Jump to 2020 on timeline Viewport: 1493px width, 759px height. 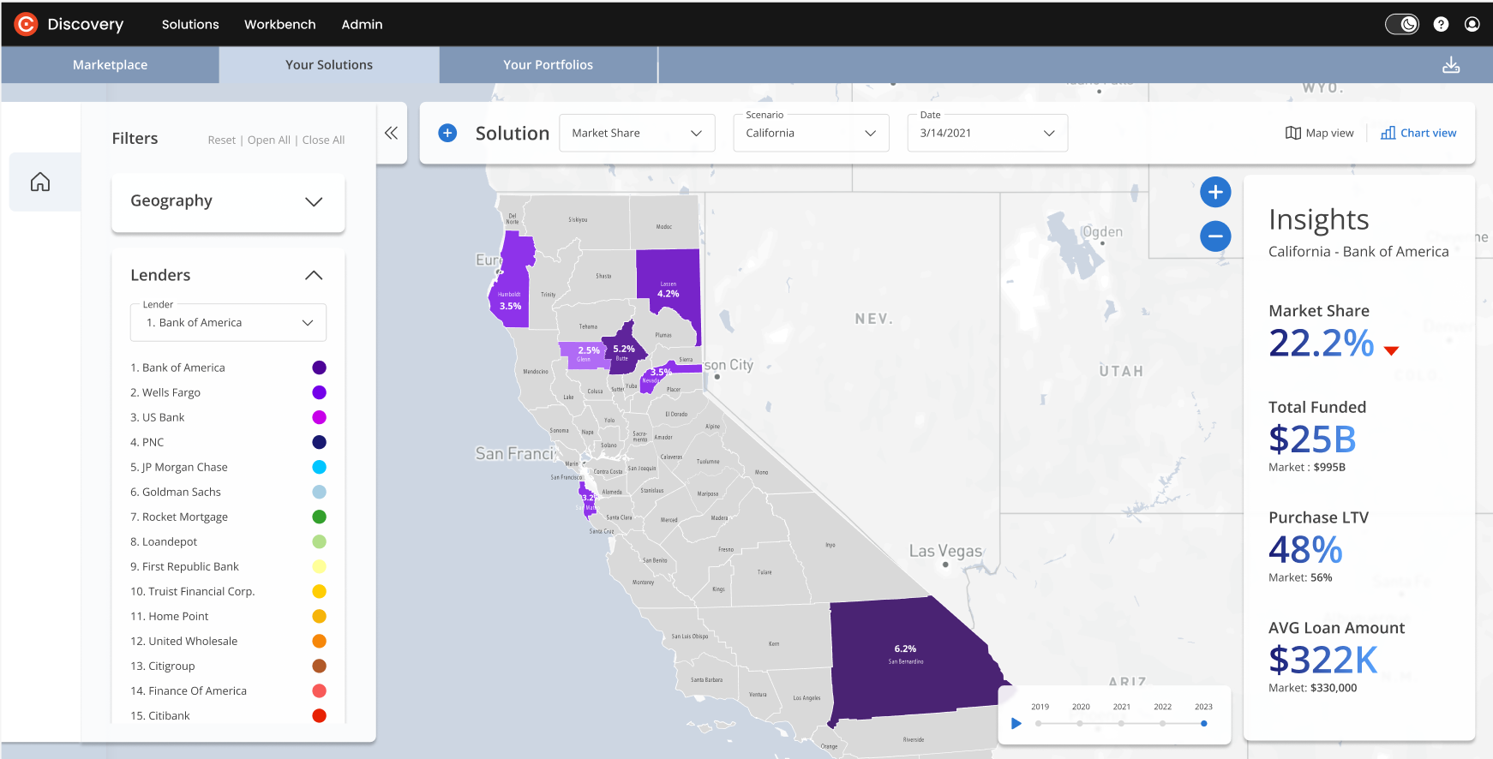1080,723
